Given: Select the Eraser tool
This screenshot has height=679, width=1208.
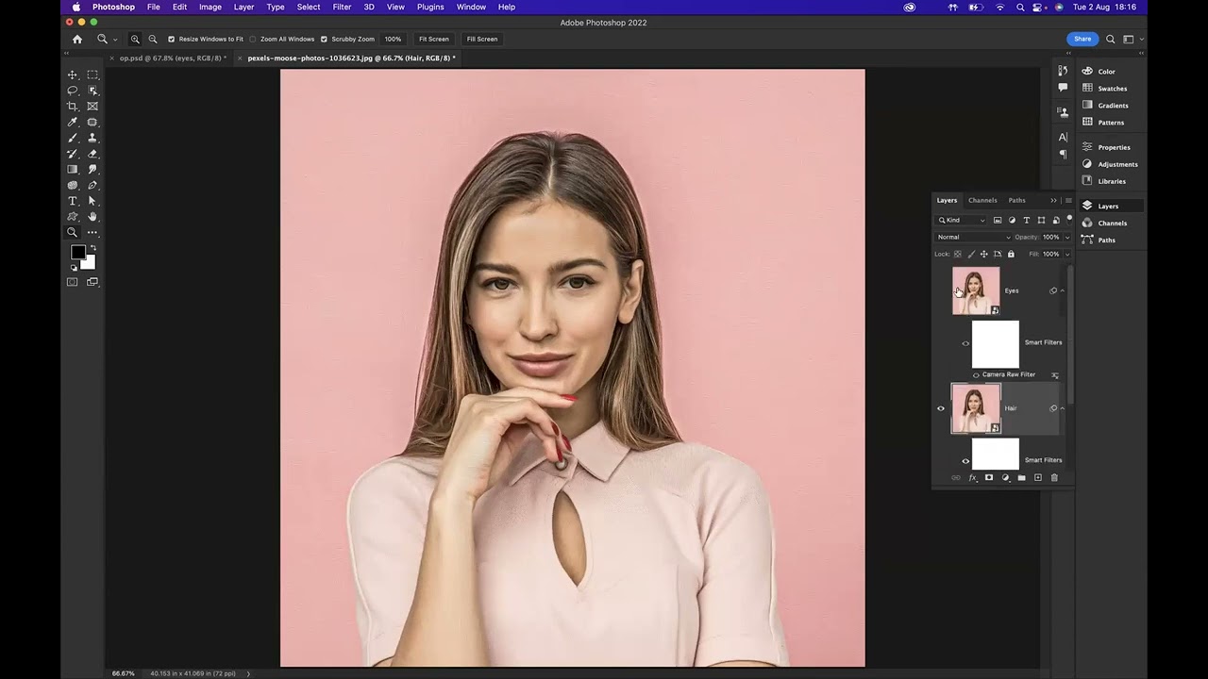Looking at the screenshot, I should point(92,154).
